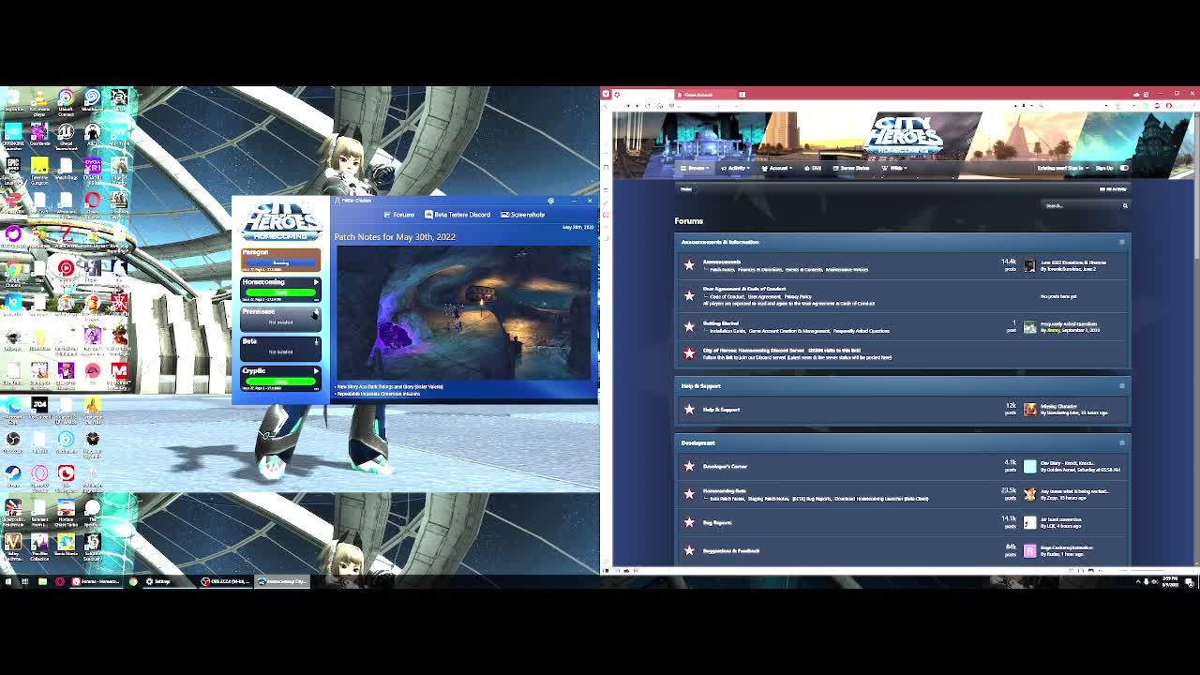
Task: Open Existing user Sign In dropdown
Action: (1062, 169)
